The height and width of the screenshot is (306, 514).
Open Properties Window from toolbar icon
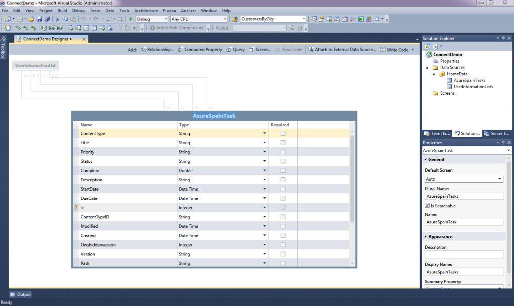pyautogui.click(x=321, y=19)
